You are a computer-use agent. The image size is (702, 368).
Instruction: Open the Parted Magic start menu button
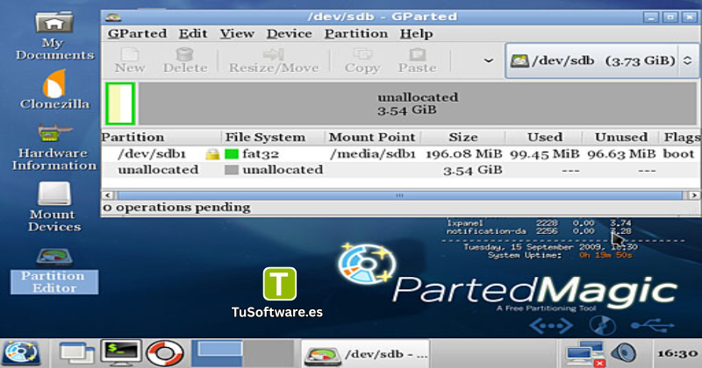click(x=21, y=353)
